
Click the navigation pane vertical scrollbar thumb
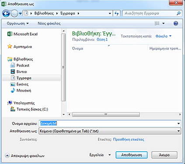[63, 68]
